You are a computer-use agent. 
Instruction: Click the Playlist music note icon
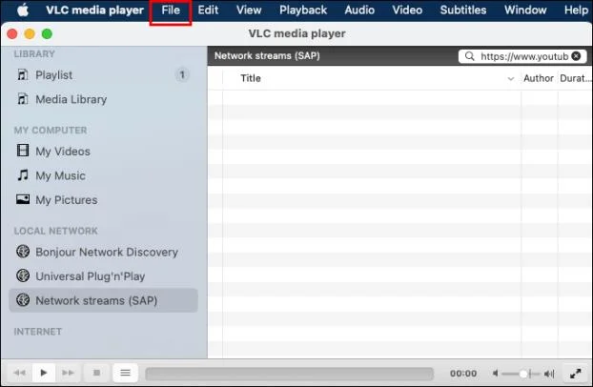[x=23, y=74]
